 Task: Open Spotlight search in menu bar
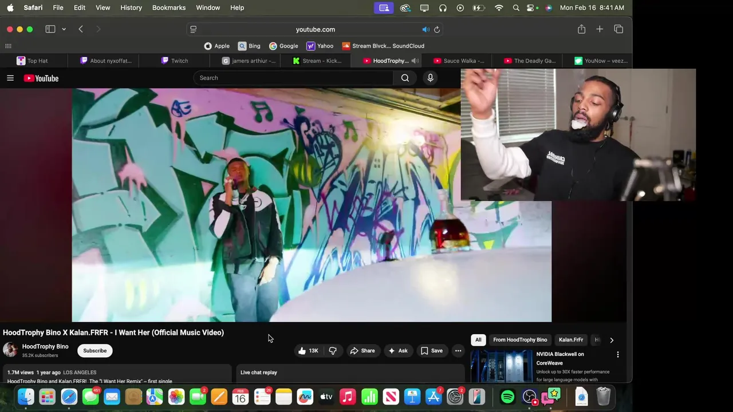pyautogui.click(x=516, y=7)
